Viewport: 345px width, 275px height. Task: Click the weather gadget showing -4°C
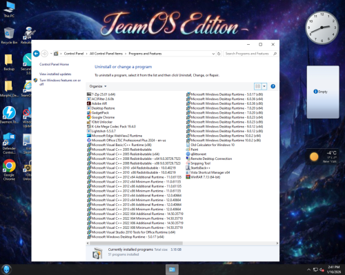(x=322, y=156)
